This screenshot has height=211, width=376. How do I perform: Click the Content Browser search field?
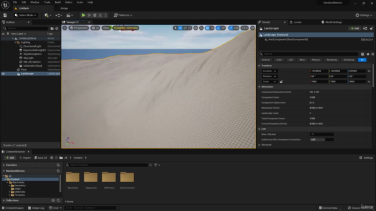[107, 165]
